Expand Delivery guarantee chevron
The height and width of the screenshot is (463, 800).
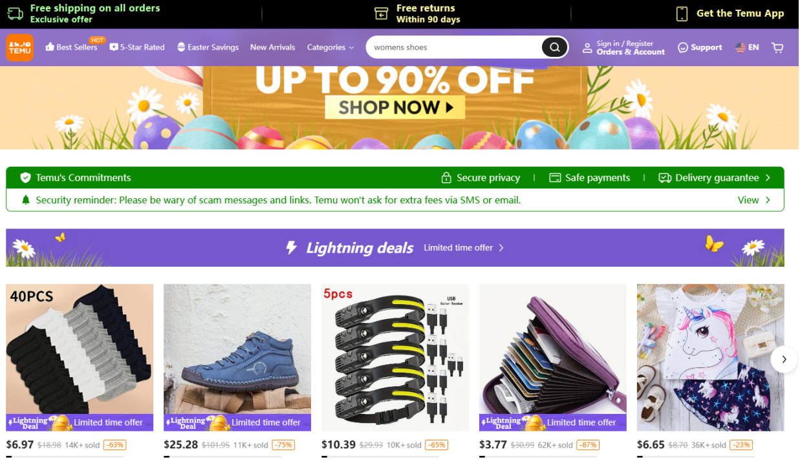[x=768, y=178]
